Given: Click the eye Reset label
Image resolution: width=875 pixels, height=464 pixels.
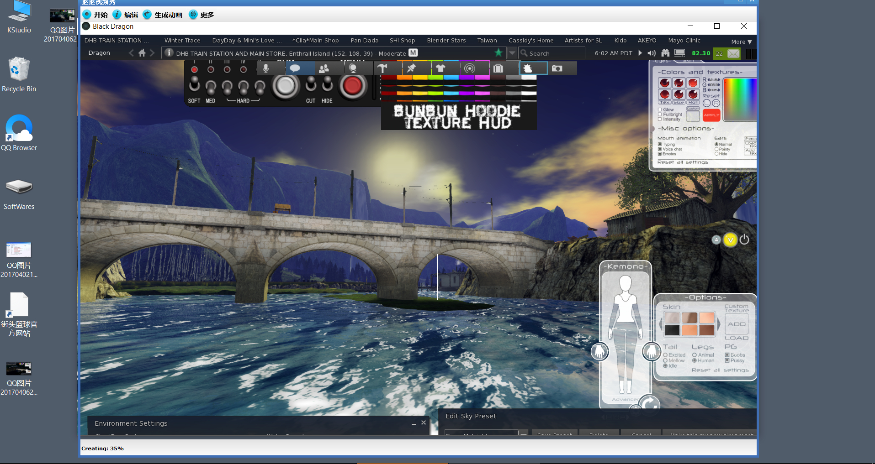Looking at the screenshot, I should tap(711, 96).
